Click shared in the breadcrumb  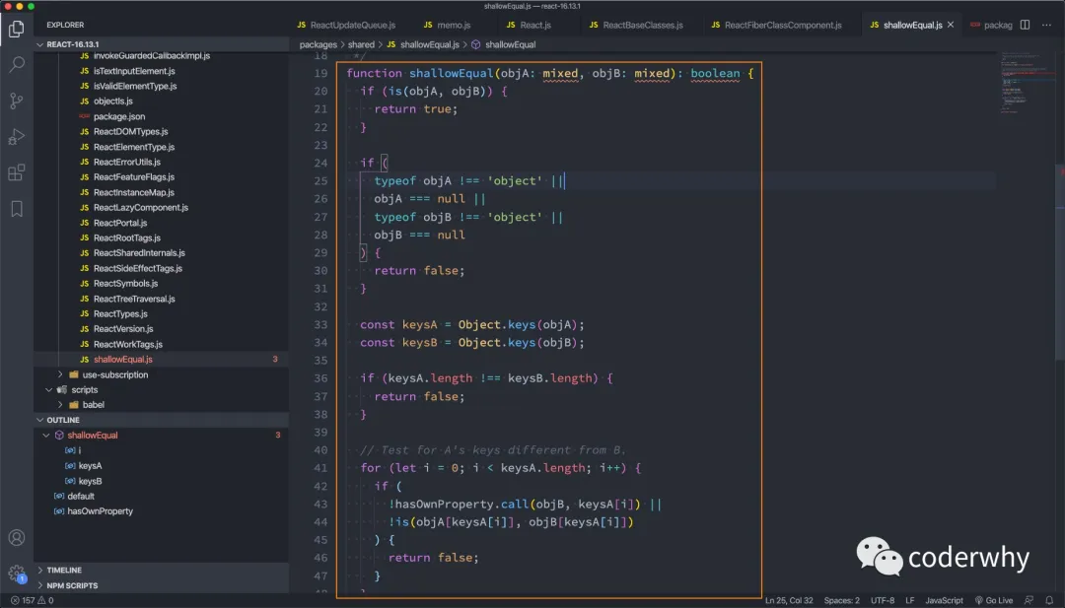click(361, 44)
